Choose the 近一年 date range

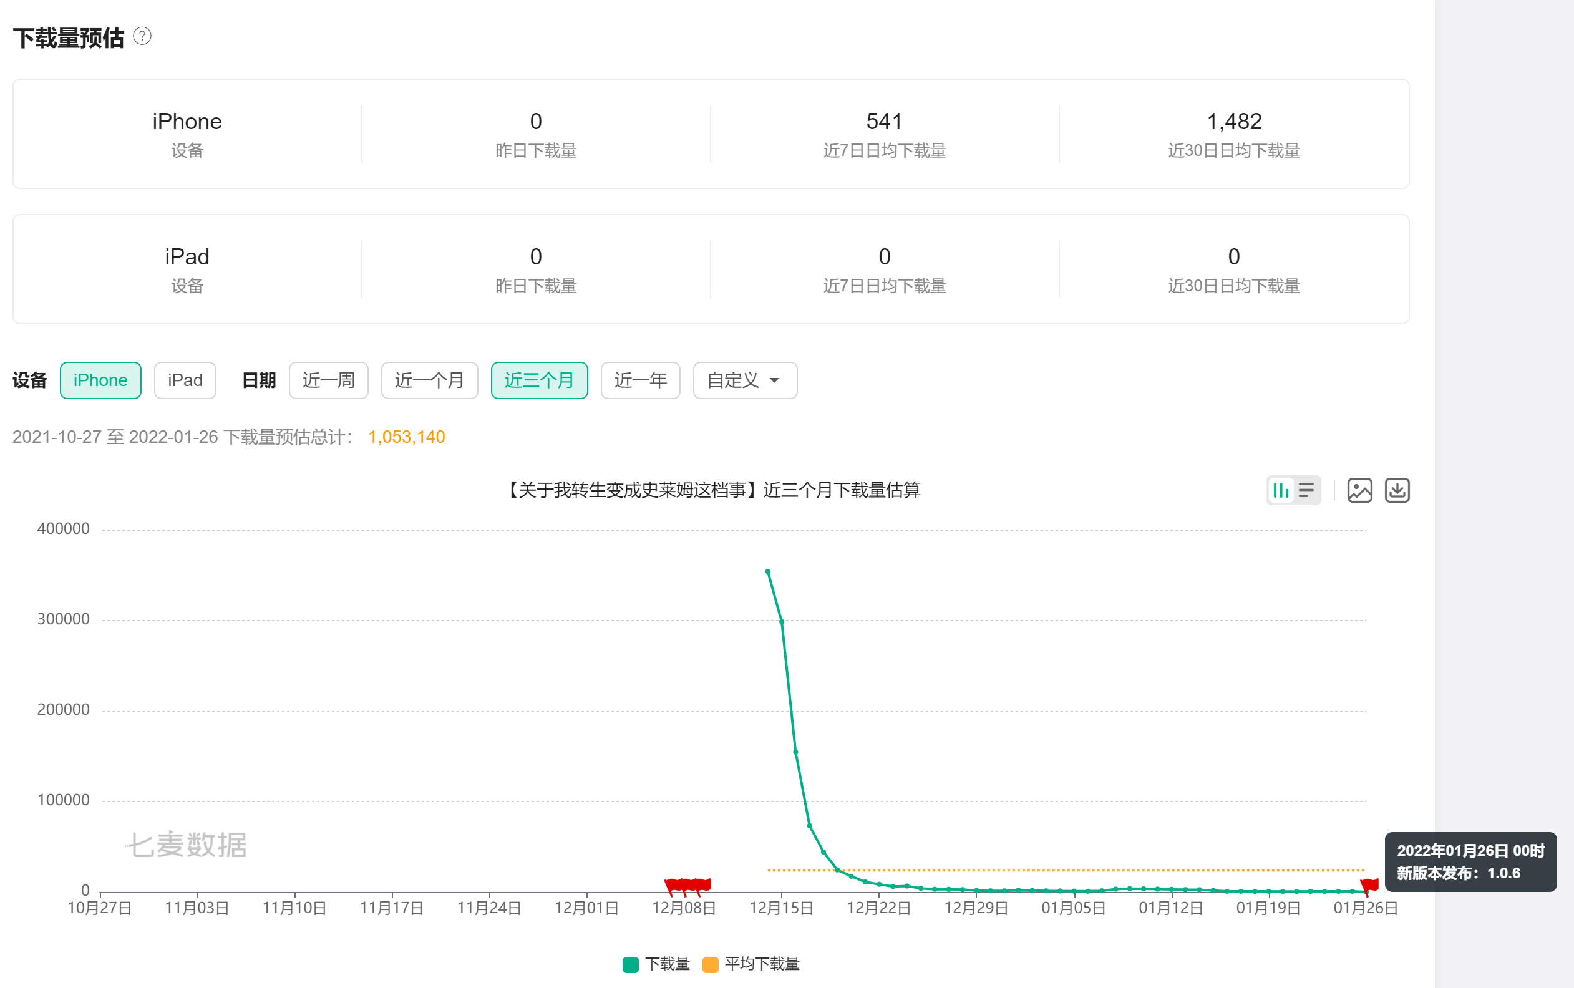point(640,380)
